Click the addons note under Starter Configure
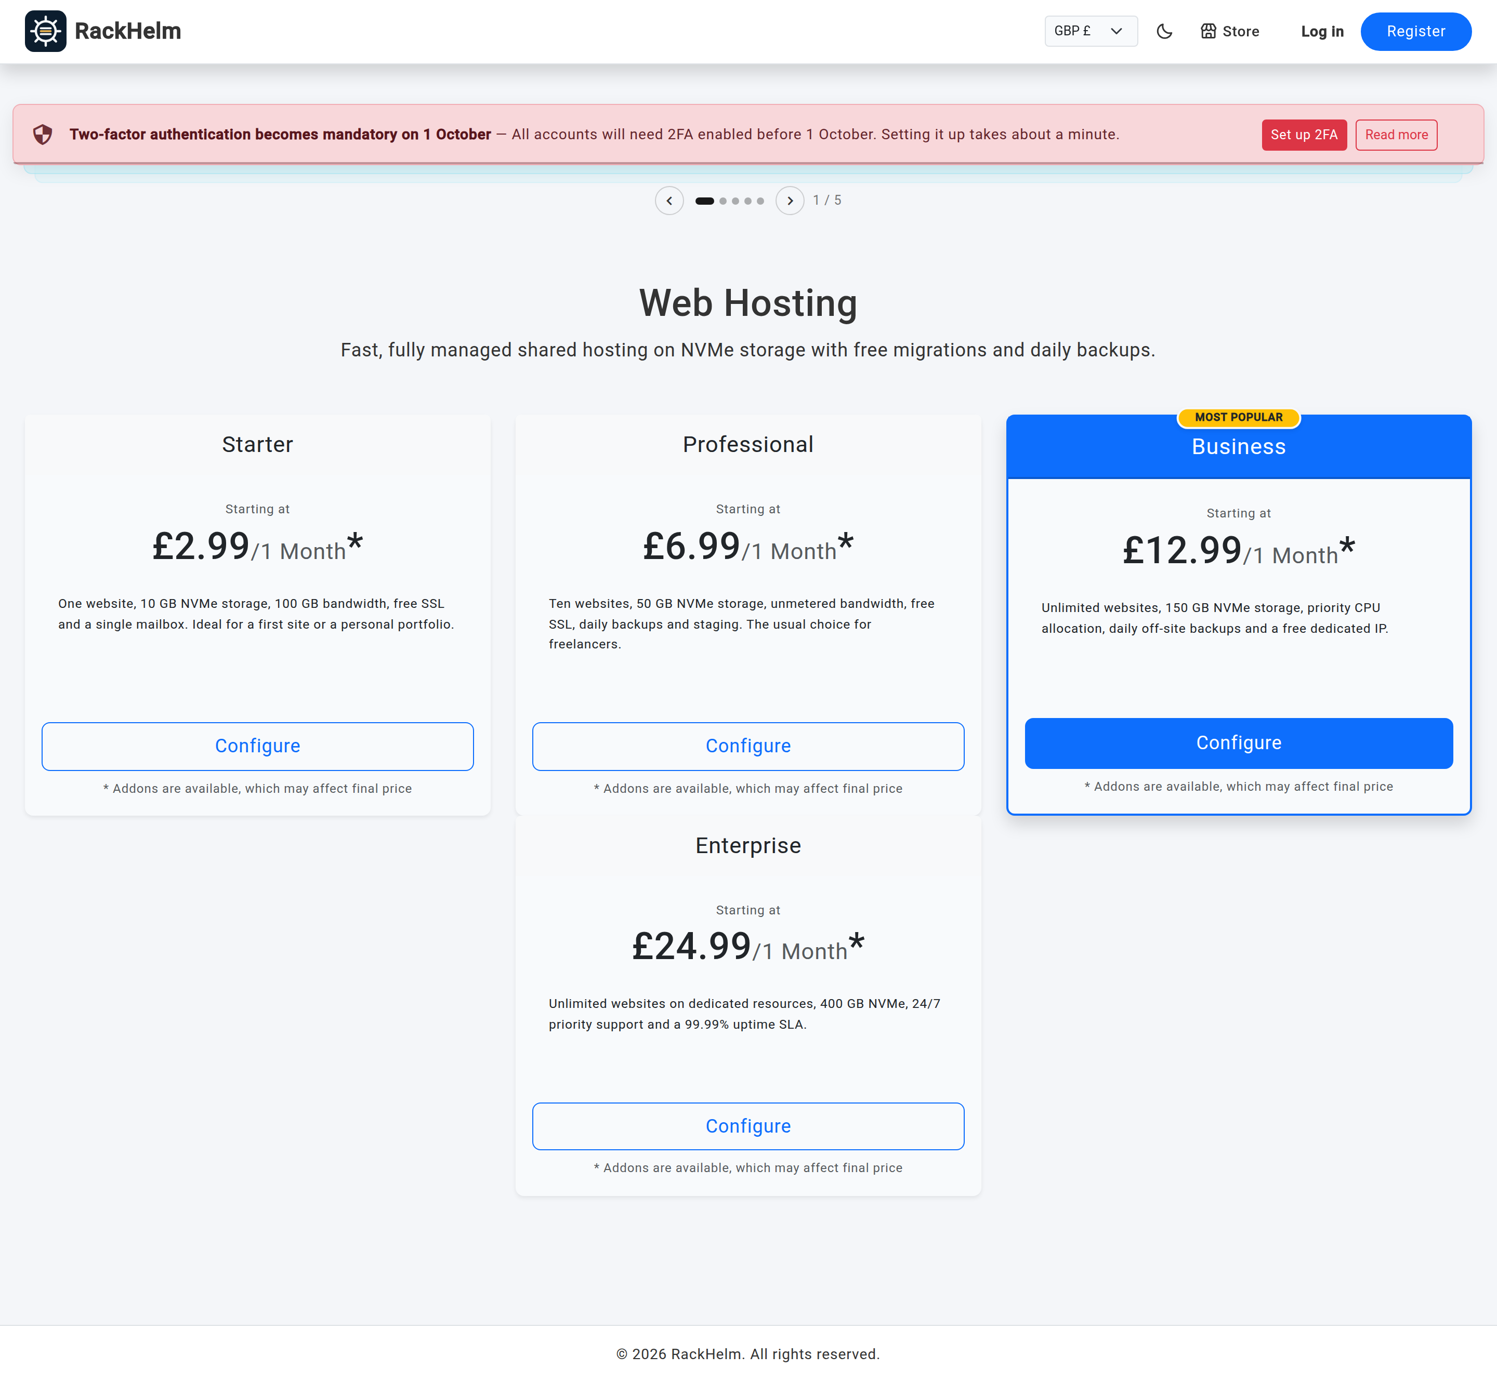Screen dimensions: 1497x1382 (x=257, y=789)
